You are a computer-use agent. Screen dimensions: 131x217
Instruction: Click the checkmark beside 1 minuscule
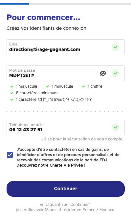click(x=48, y=86)
